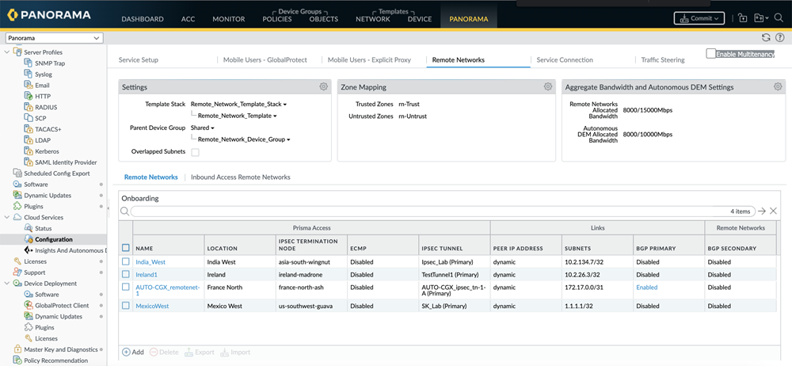Image resolution: width=792 pixels, height=366 pixels.
Task: Check the India_West row checkbox
Action: [x=126, y=261]
